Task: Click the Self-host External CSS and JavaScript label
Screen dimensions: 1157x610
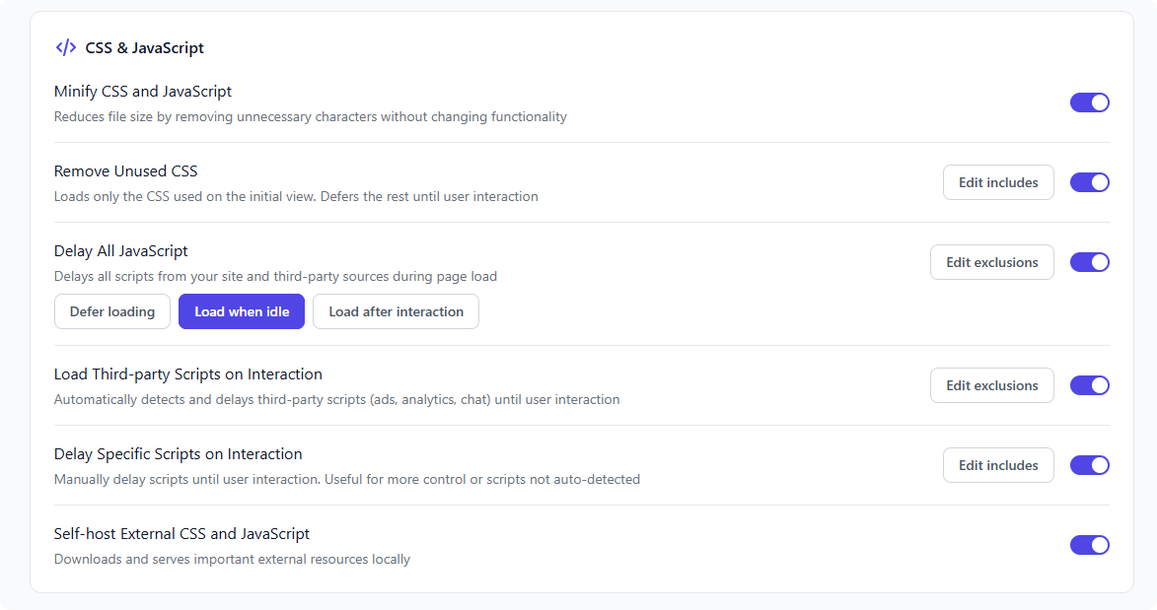Action: click(x=181, y=534)
